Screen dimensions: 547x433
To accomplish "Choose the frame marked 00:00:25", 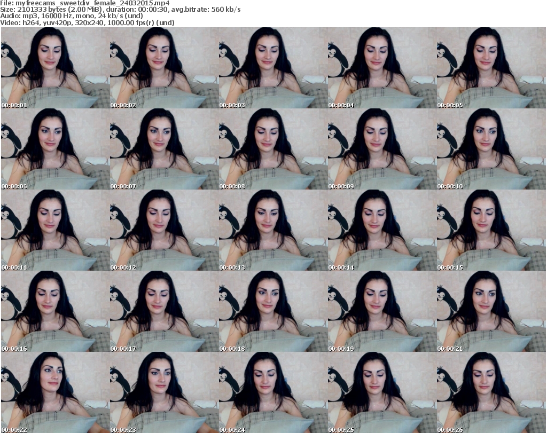I will 382,392.
